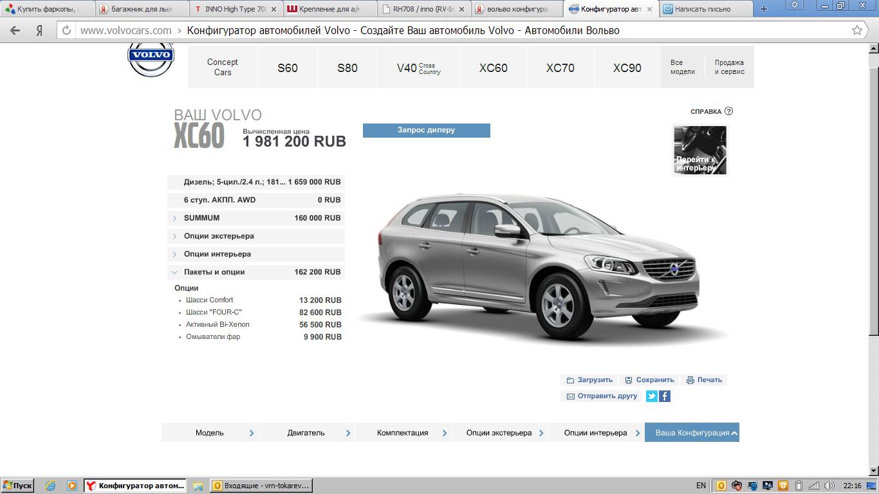Switch to the Двигатель step tab
The width and height of the screenshot is (879, 494).
tap(306, 433)
